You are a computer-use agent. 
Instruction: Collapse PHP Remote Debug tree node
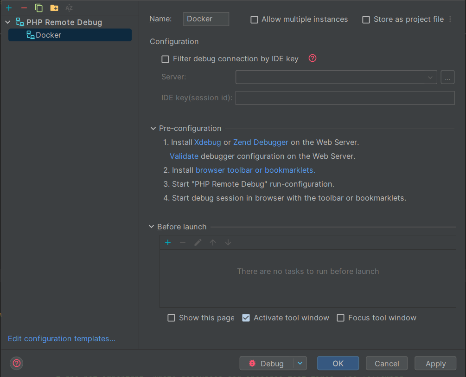pos(8,22)
